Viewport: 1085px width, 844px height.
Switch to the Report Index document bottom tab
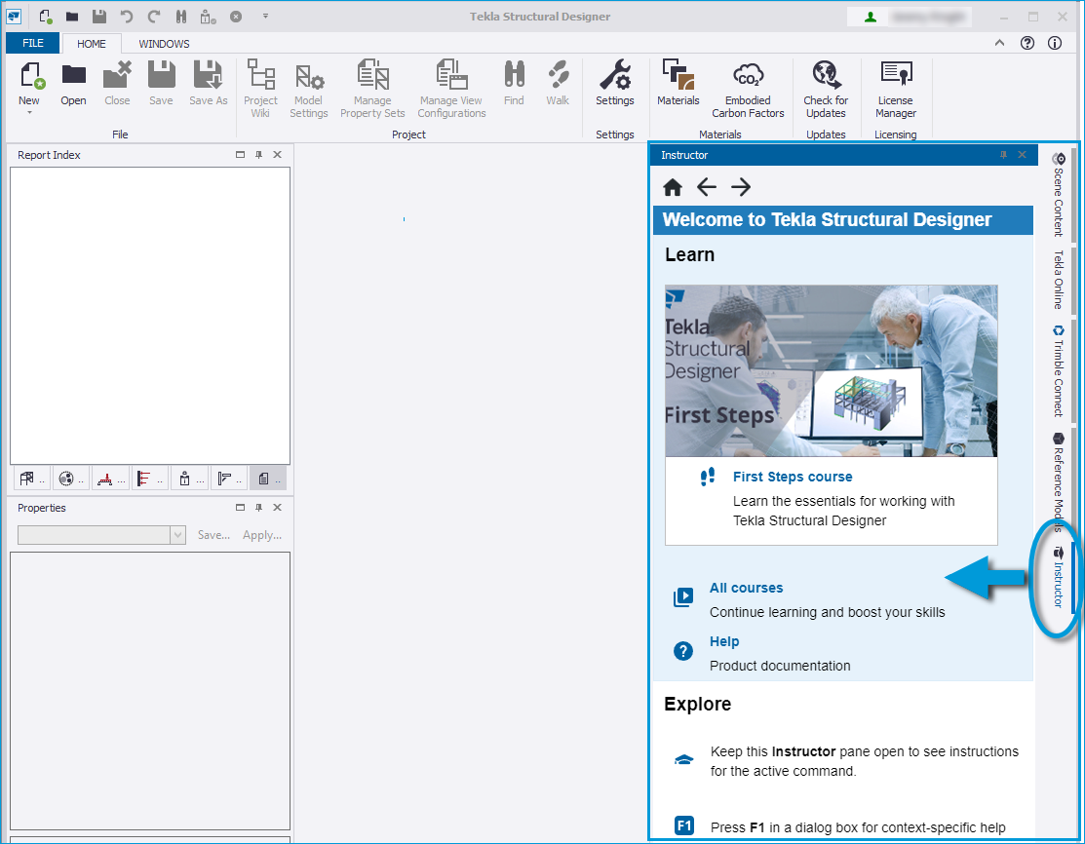pos(268,479)
